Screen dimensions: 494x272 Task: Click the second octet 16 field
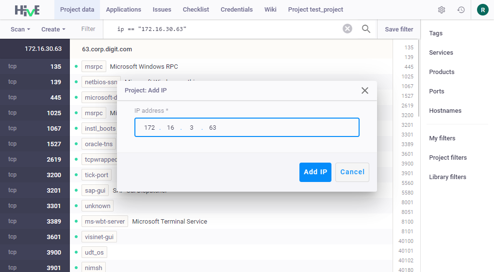pyautogui.click(x=170, y=127)
